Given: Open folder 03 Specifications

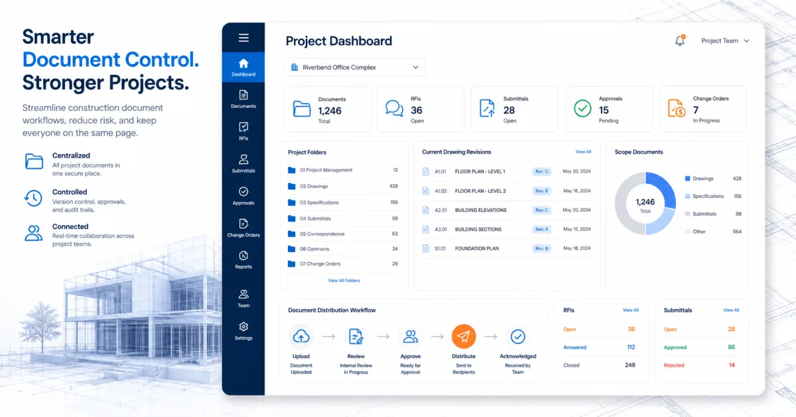Looking at the screenshot, I should pyautogui.click(x=344, y=203).
